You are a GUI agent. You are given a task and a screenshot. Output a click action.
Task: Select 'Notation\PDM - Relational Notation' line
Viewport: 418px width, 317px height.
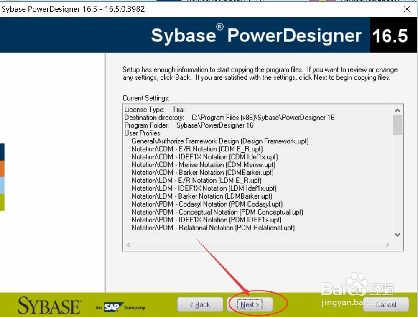(x=213, y=228)
